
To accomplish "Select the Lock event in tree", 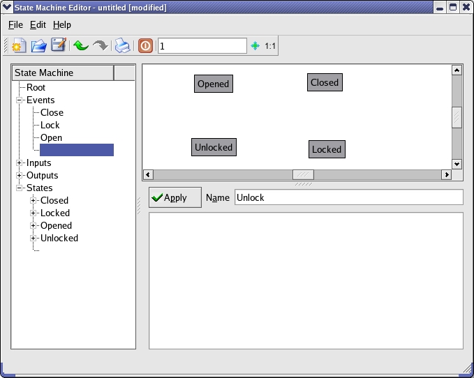I will (50, 126).
